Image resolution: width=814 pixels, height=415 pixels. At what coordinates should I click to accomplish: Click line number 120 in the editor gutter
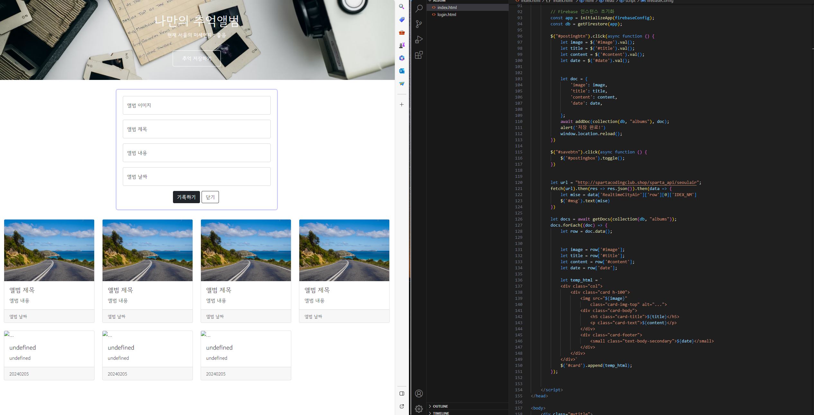click(x=519, y=183)
